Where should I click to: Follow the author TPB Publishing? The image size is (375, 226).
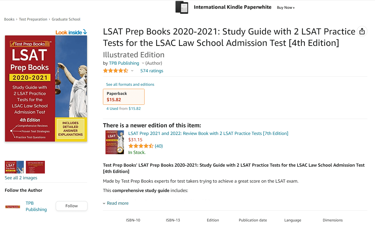point(71,206)
